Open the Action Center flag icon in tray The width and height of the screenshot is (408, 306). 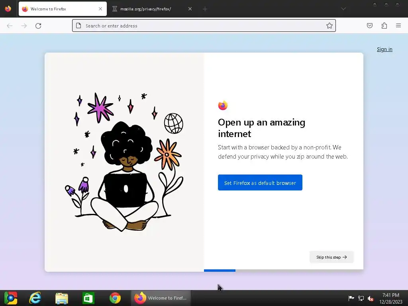coord(351,298)
